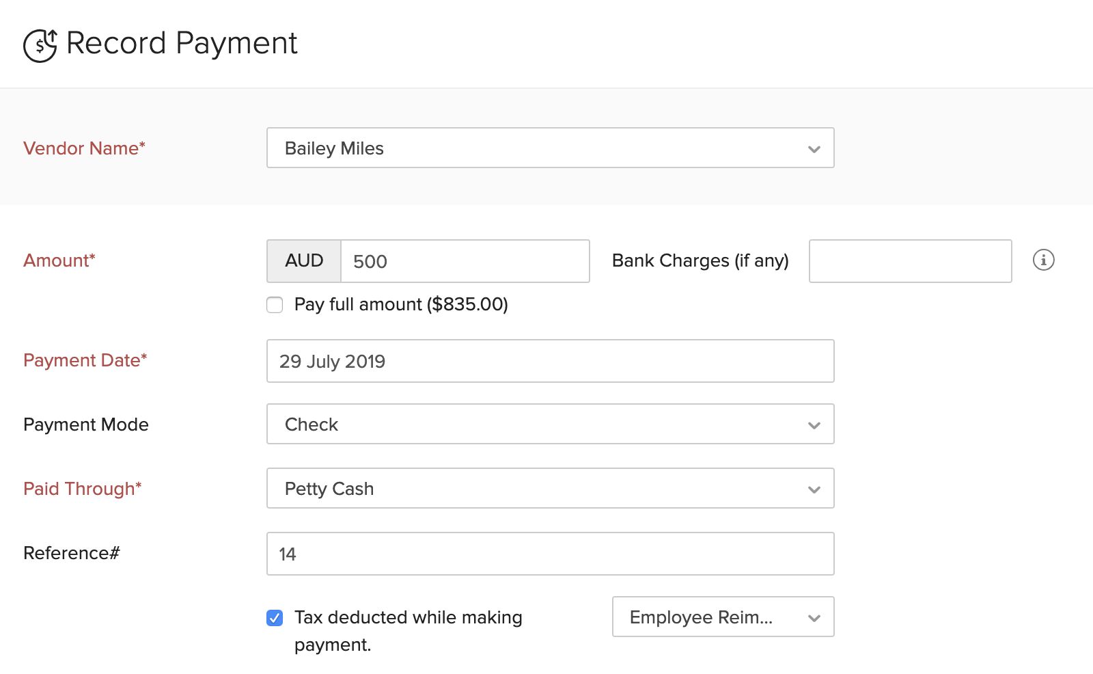This screenshot has height=674, width=1093.
Task: Click the chevron arrow in Paid Through field
Action: pos(814,489)
